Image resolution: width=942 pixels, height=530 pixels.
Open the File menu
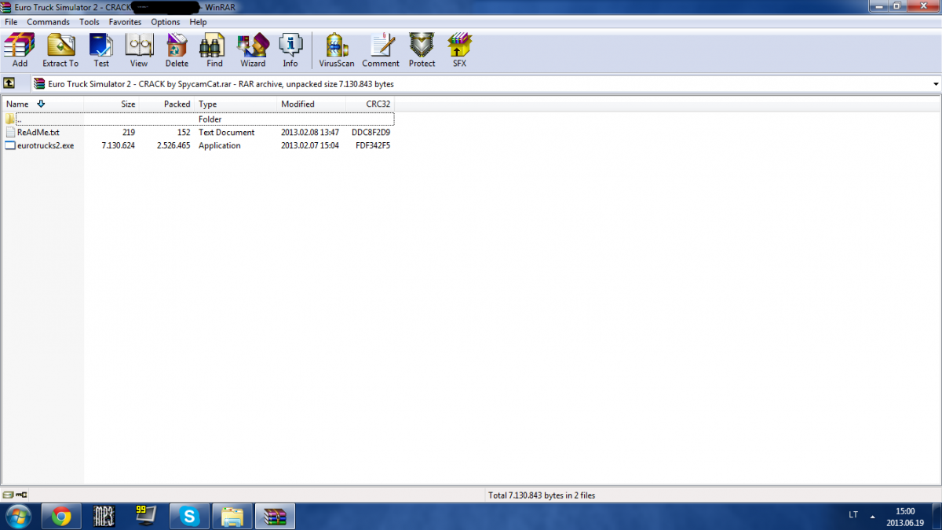tap(11, 22)
